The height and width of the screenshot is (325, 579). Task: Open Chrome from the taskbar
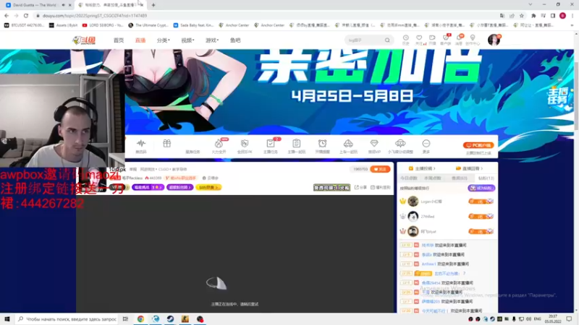click(140, 318)
